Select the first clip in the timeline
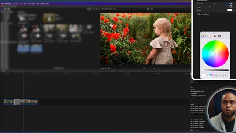 (x=9, y=102)
